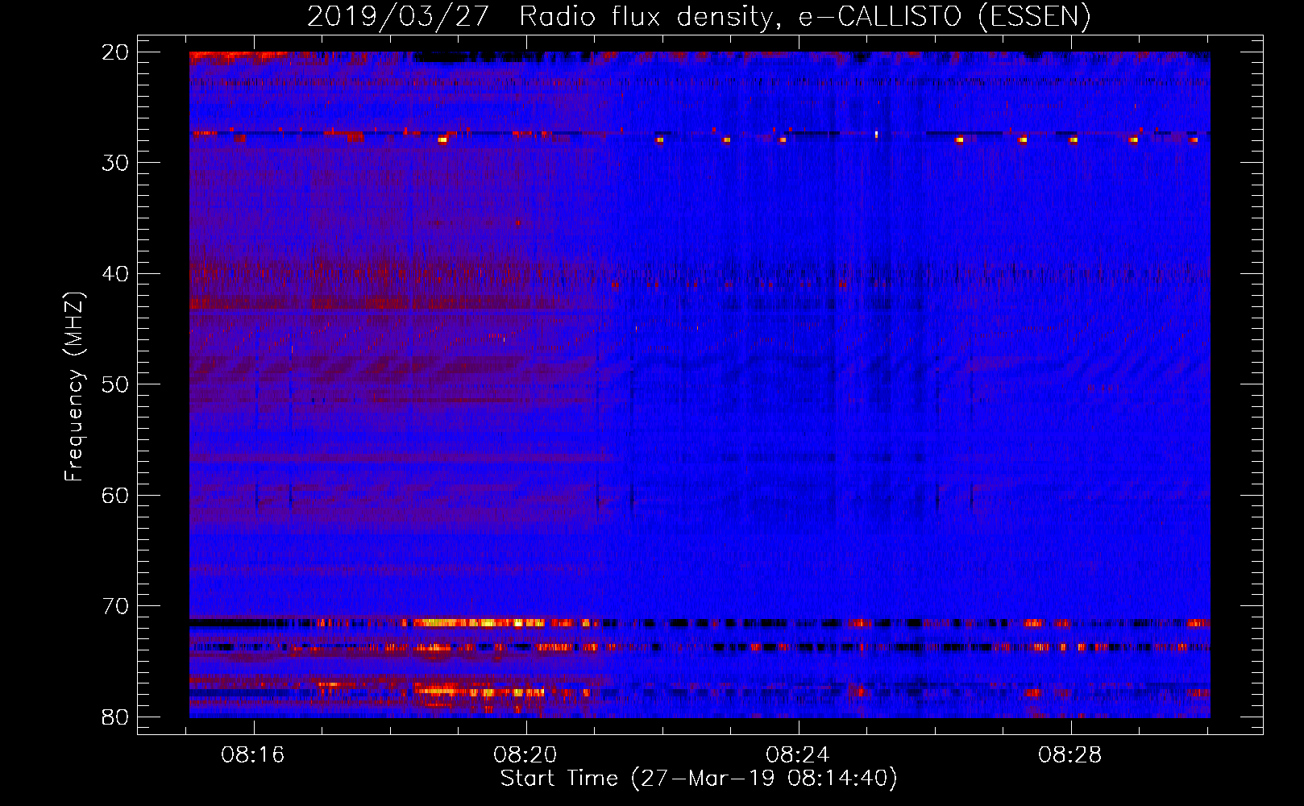The height and width of the screenshot is (806, 1304).
Task: Click the 20 MHz frequency tick label
Action: (x=115, y=52)
